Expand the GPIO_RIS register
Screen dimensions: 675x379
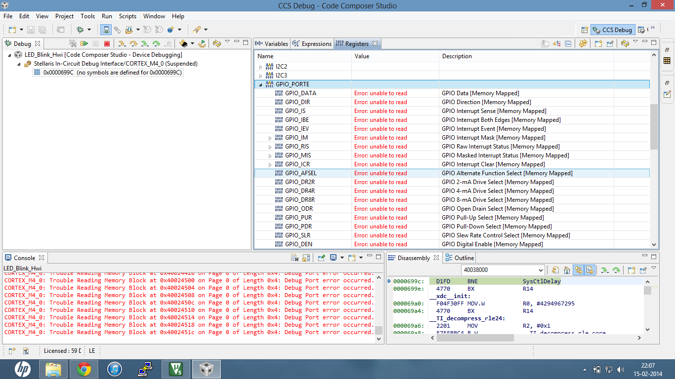[270, 147]
